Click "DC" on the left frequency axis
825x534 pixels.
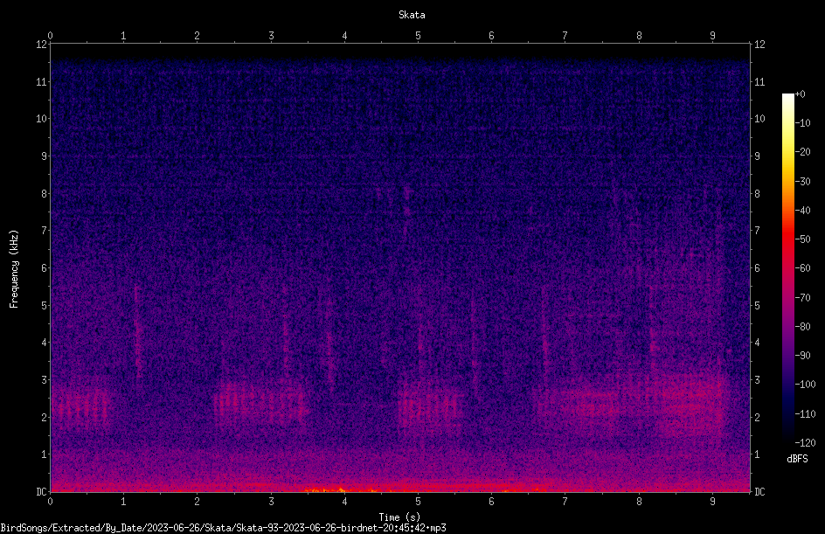point(41,491)
